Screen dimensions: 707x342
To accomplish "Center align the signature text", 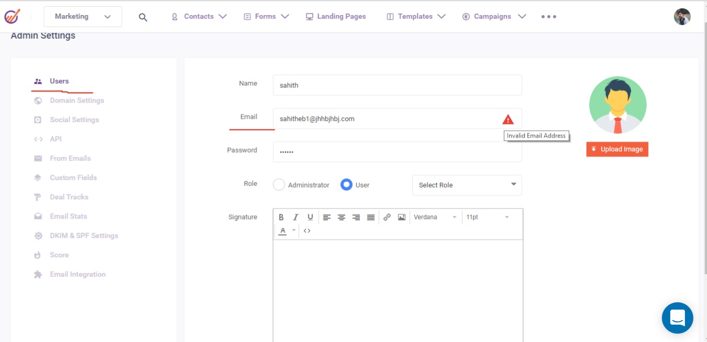I will pos(341,217).
